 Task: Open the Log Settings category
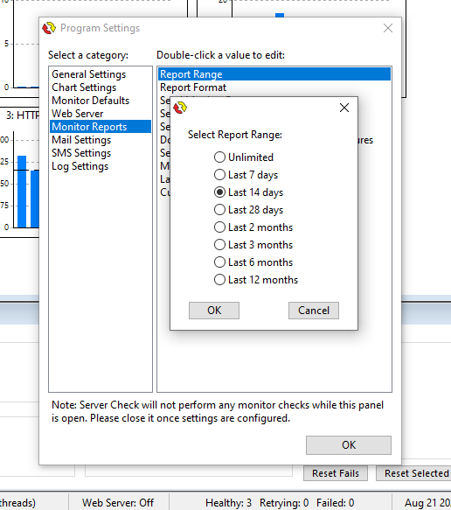point(80,166)
